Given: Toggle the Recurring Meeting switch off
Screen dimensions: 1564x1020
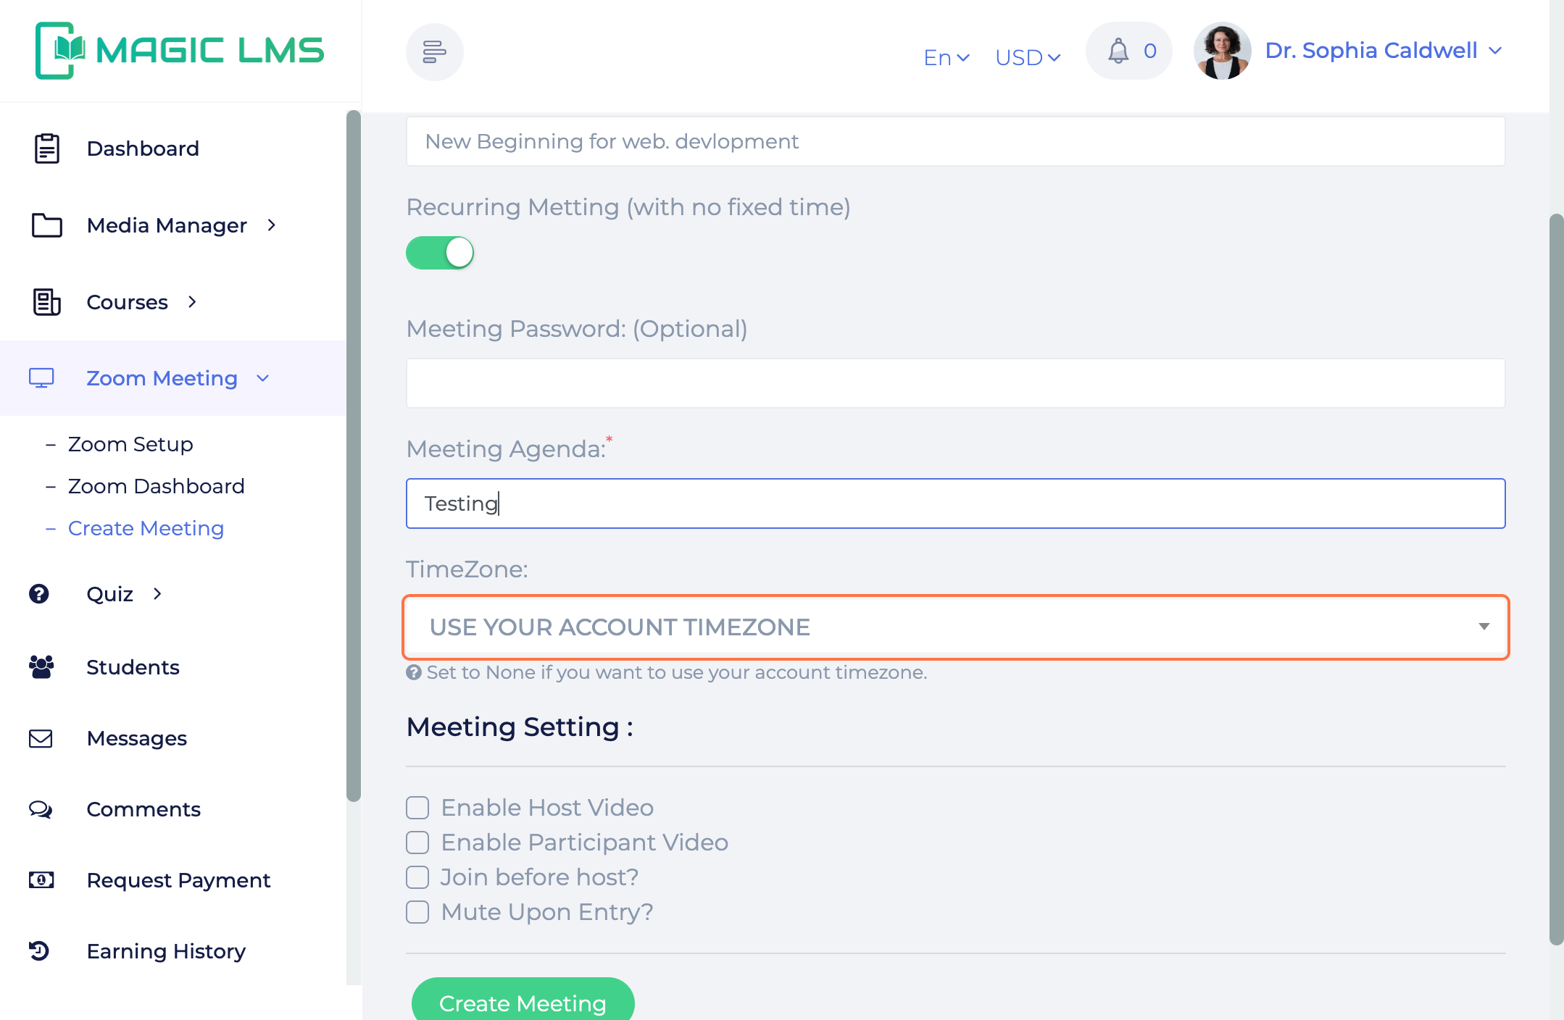Looking at the screenshot, I should point(440,253).
